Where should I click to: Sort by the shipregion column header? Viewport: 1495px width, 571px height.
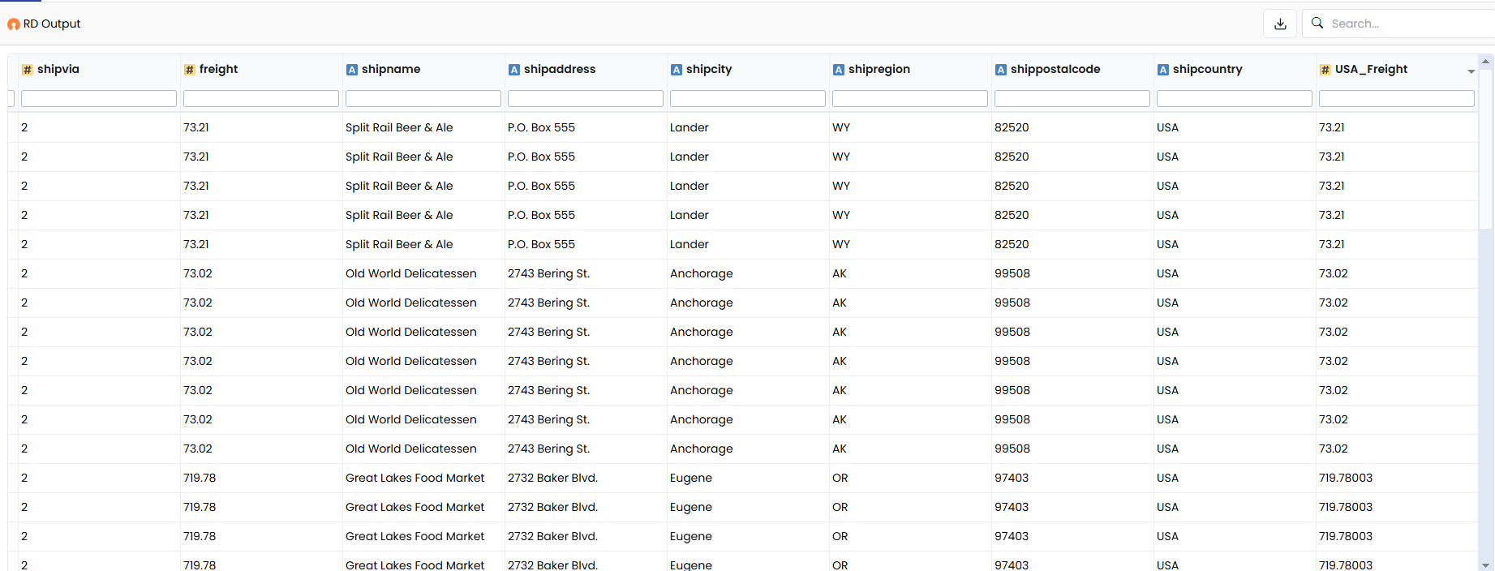[879, 69]
